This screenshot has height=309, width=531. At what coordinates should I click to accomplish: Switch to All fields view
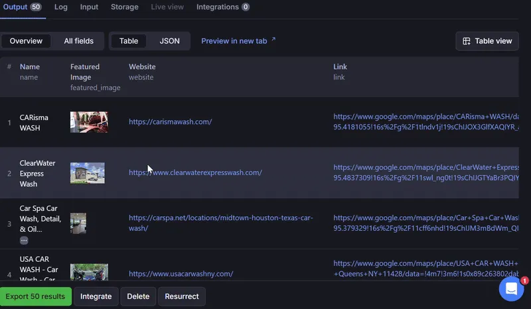click(x=78, y=41)
